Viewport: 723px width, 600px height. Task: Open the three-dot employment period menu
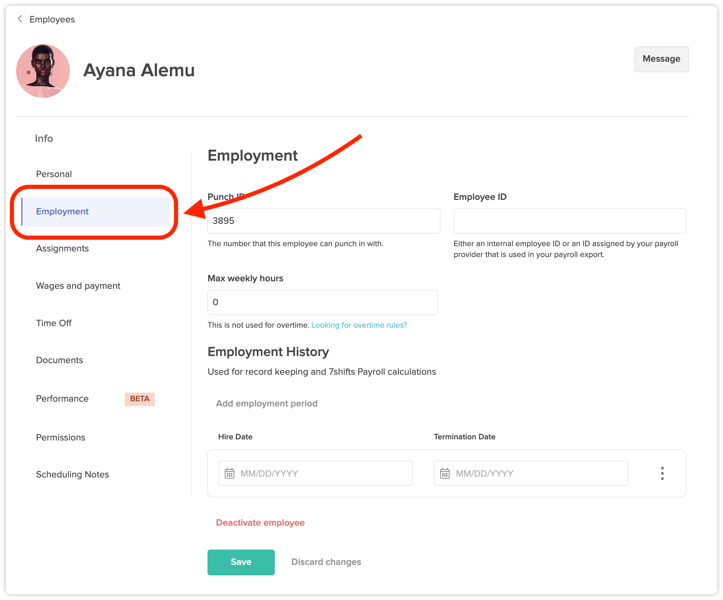pos(662,473)
